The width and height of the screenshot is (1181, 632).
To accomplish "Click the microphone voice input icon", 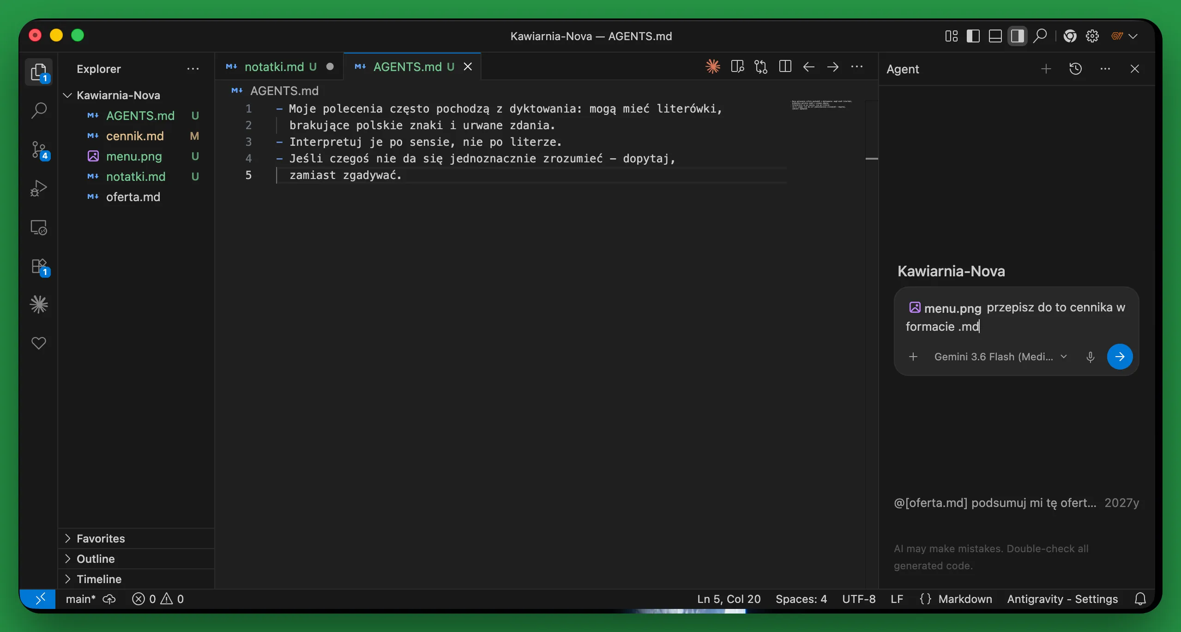I will [1091, 357].
